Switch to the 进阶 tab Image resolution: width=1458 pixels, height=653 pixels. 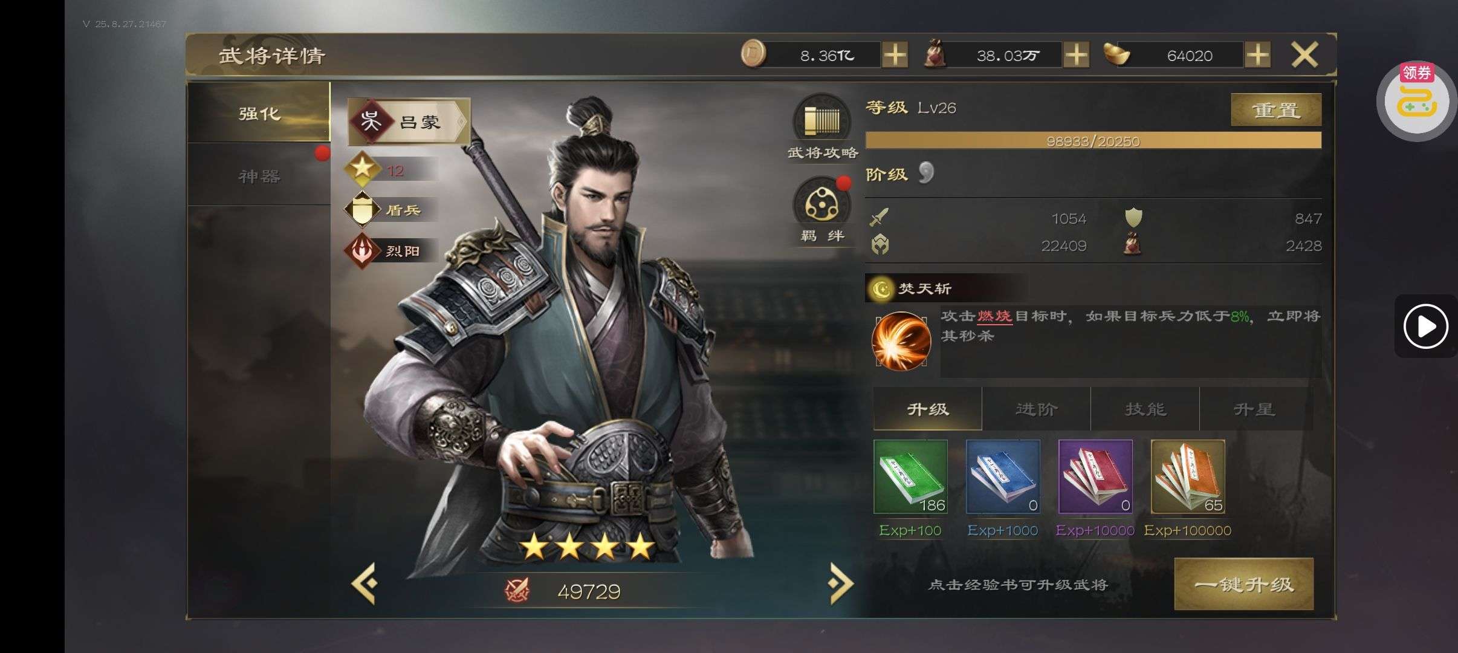[x=1036, y=409]
